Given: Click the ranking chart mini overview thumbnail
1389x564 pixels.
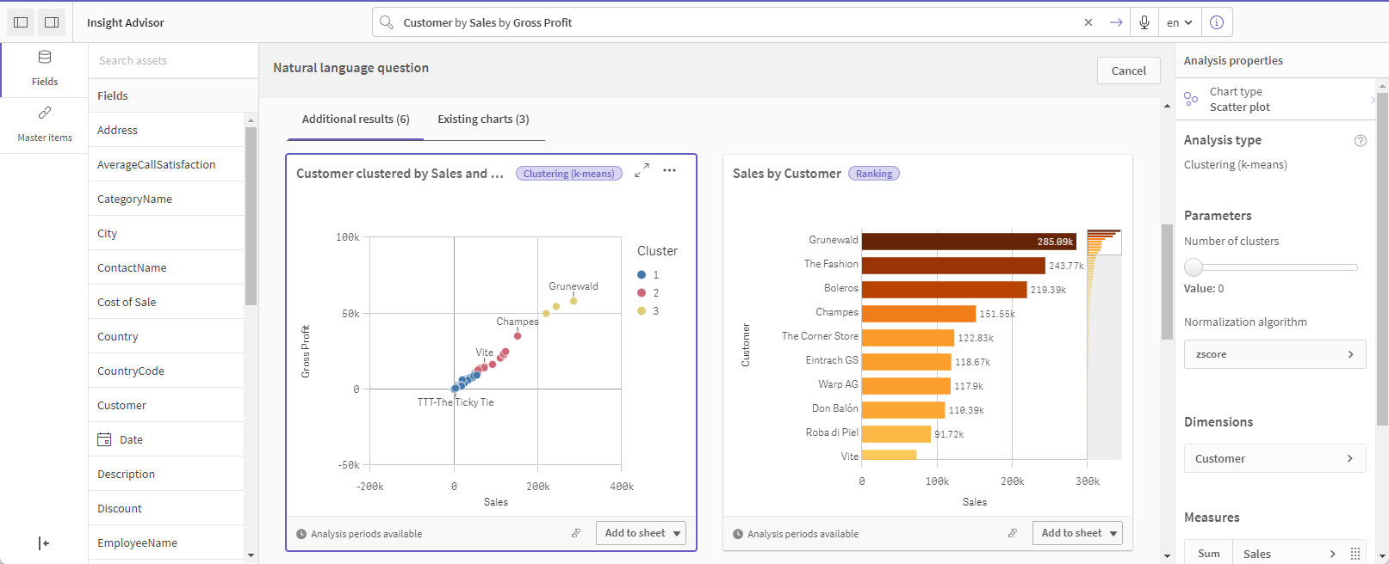Looking at the screenshot, I should point(1104,242).
